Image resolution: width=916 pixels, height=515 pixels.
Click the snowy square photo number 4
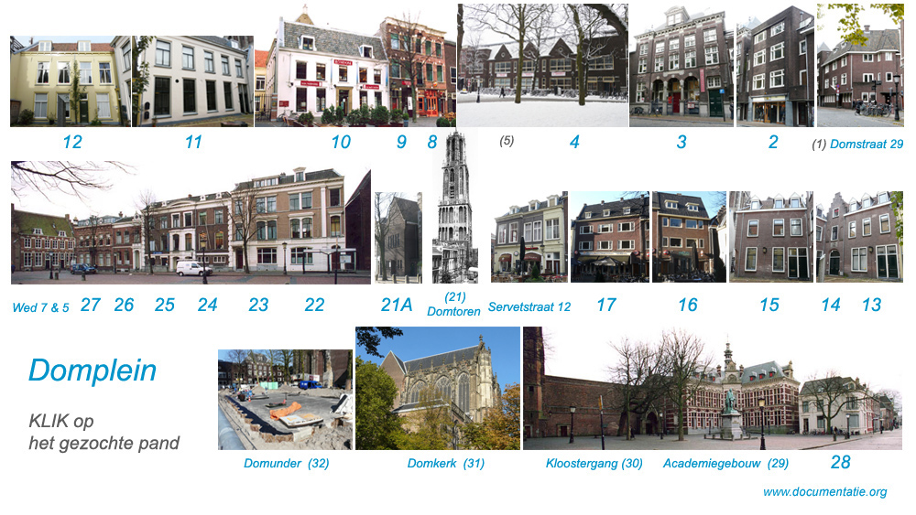point(544,66)
